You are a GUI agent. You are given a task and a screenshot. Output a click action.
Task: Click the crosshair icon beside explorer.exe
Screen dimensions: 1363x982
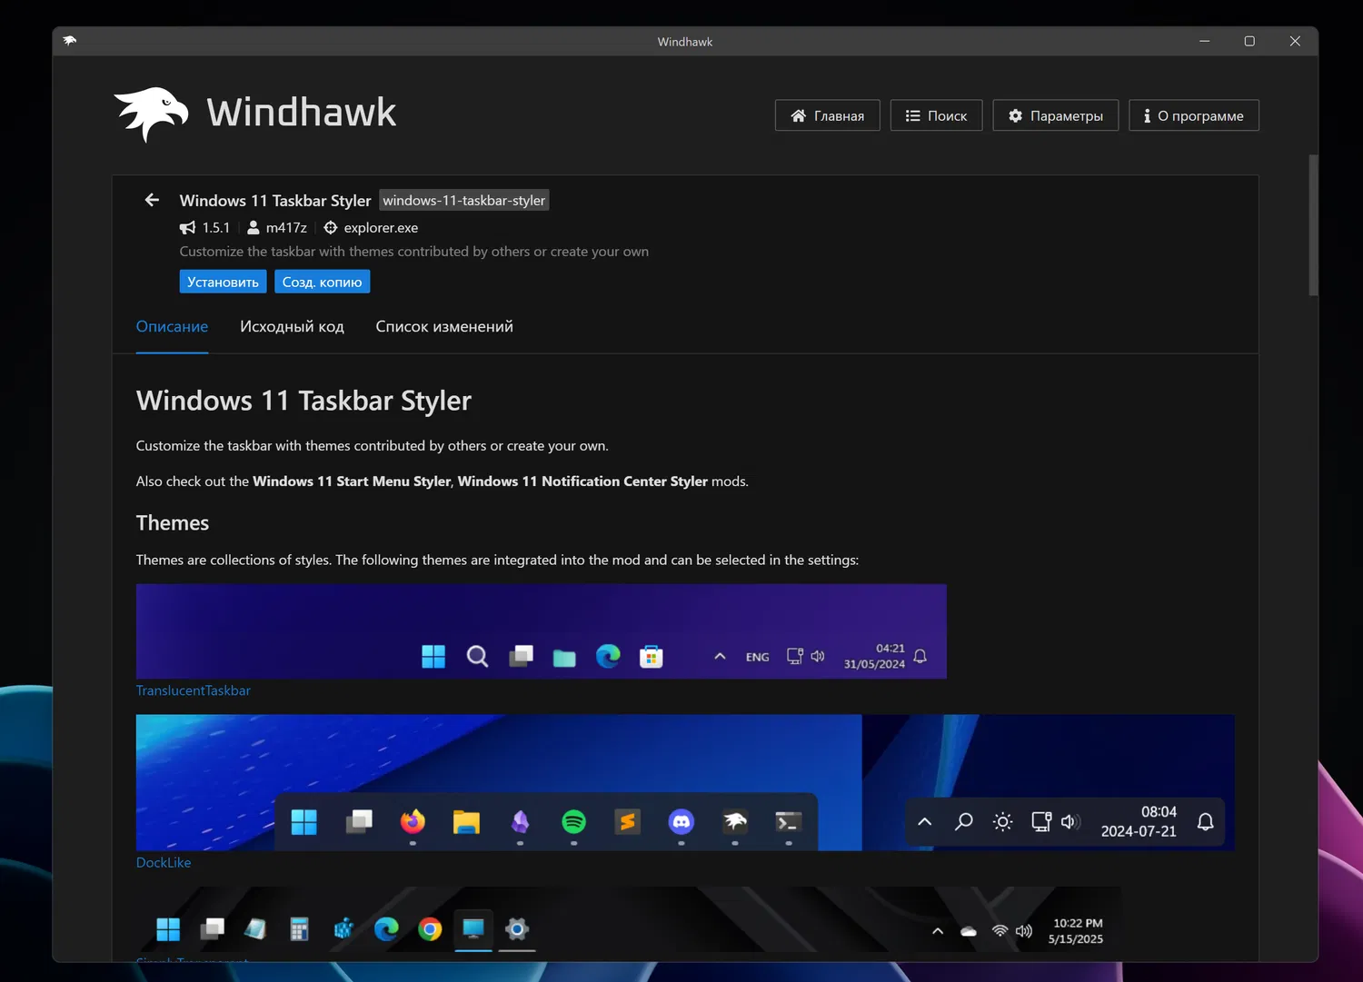pos(331,228)
